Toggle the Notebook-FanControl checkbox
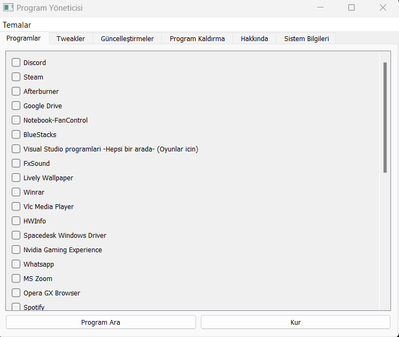Screen dimensions: 399x337 pyautogui.click(x=16, y=120)
